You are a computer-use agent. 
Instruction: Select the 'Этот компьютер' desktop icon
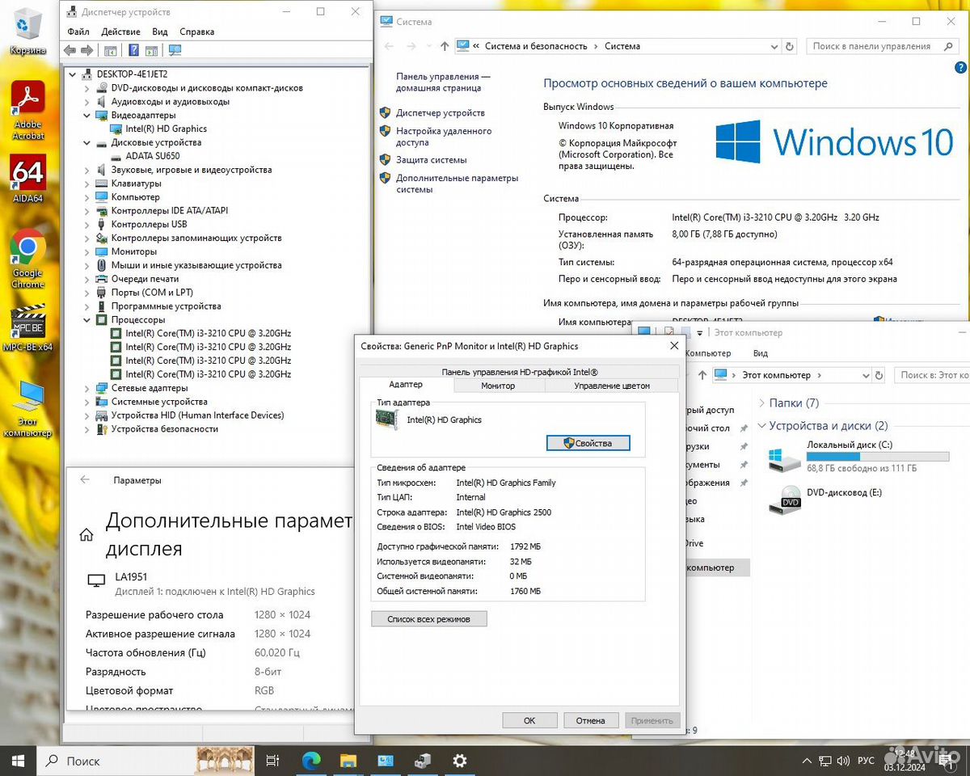click(27, 408)
